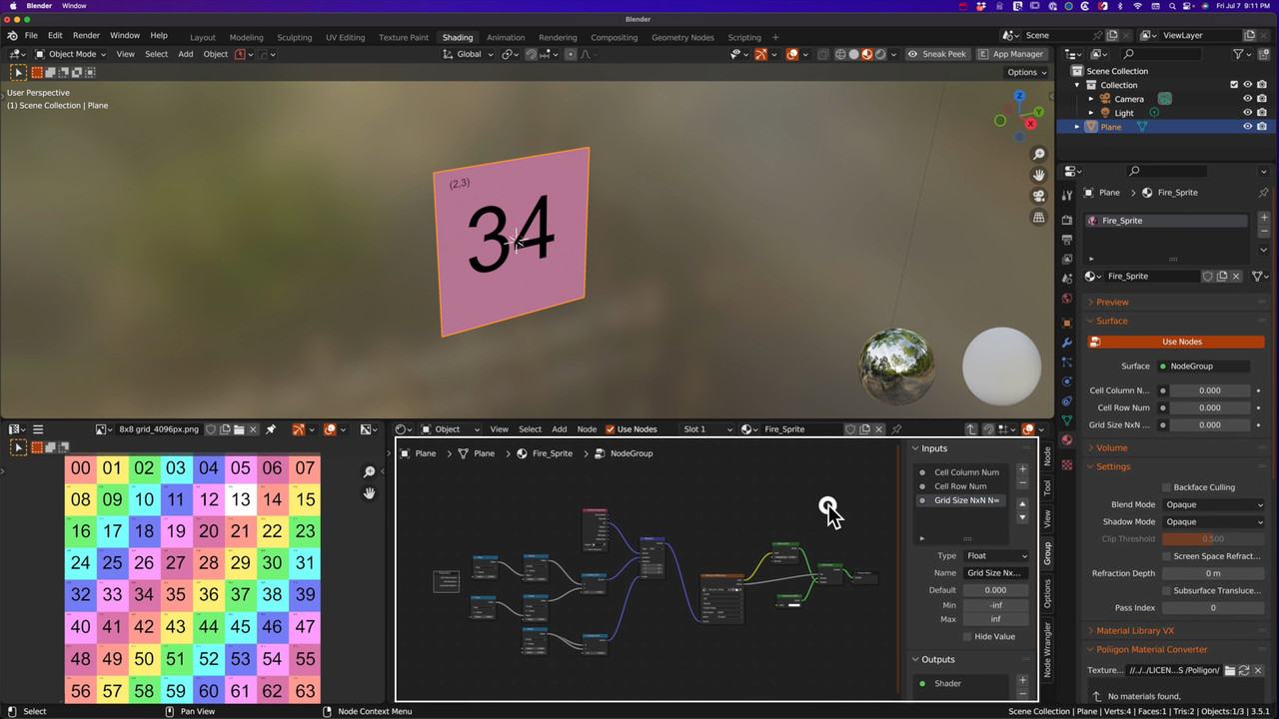The height and width of the screenshot is (719, 1279).
Task: Open viewport Options dropdown
Action: [1026, 72]
